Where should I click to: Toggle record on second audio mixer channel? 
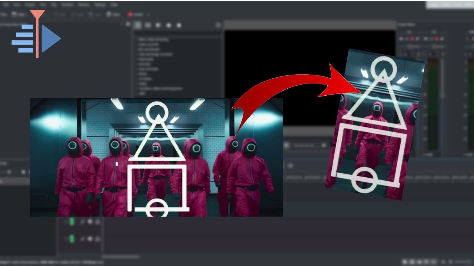tap(437, 39)
